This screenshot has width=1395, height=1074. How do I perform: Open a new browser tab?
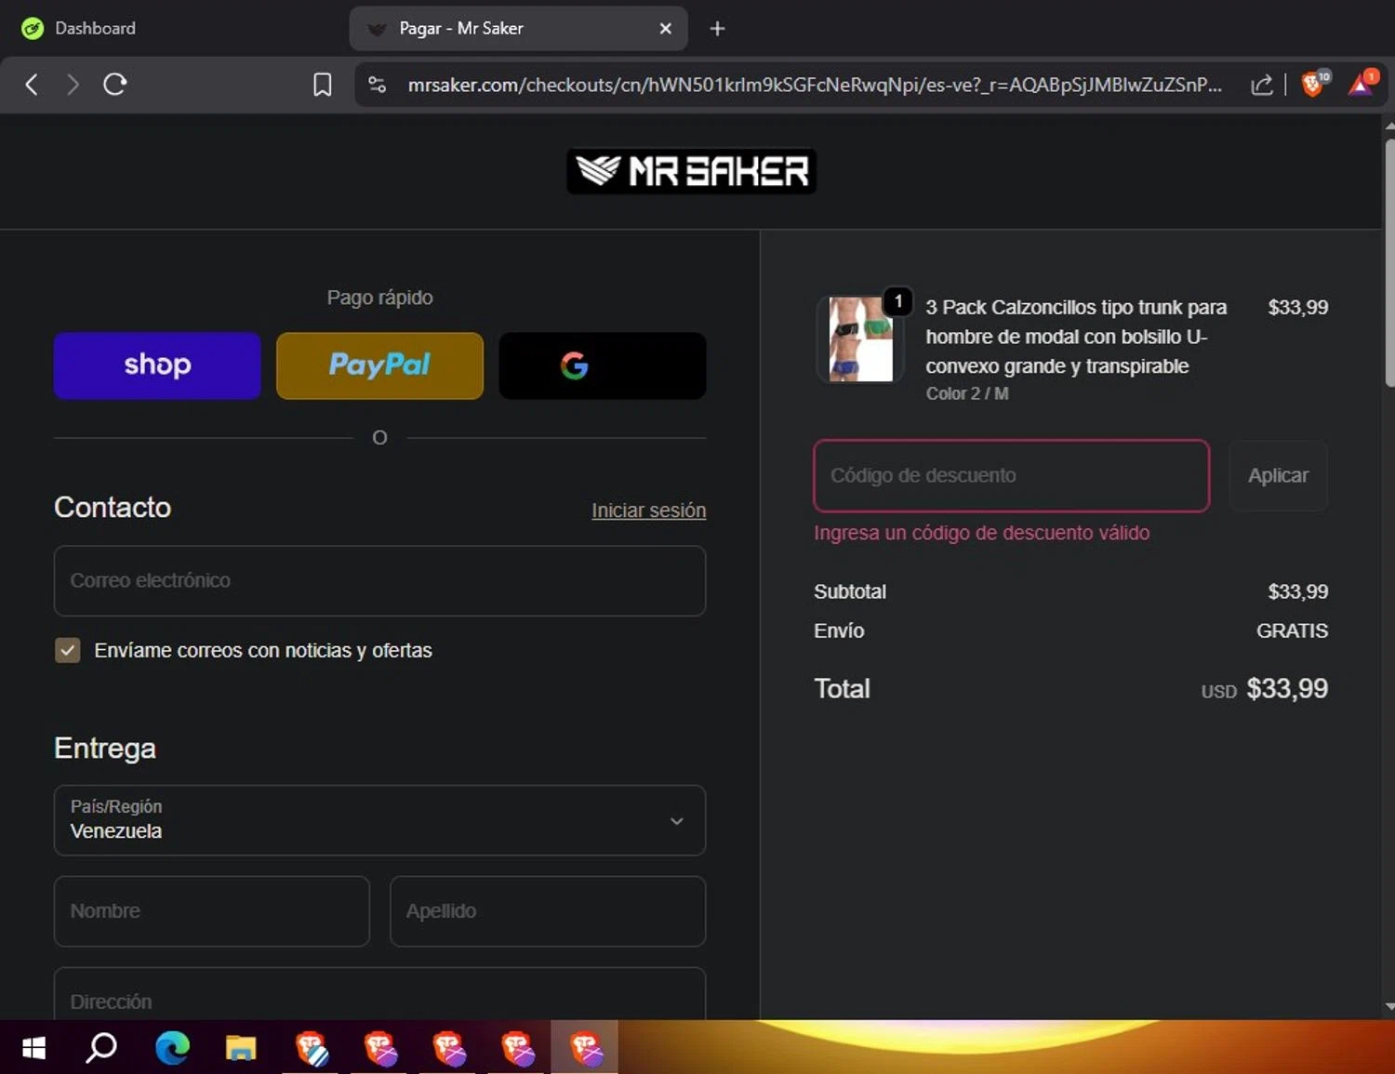[x=717, y=29]
